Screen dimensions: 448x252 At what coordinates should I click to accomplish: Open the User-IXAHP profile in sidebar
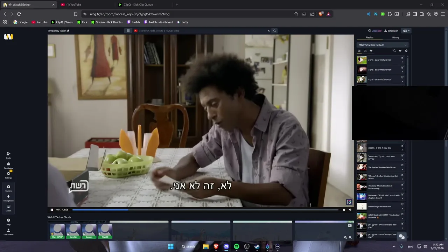(x=8, y=232)
